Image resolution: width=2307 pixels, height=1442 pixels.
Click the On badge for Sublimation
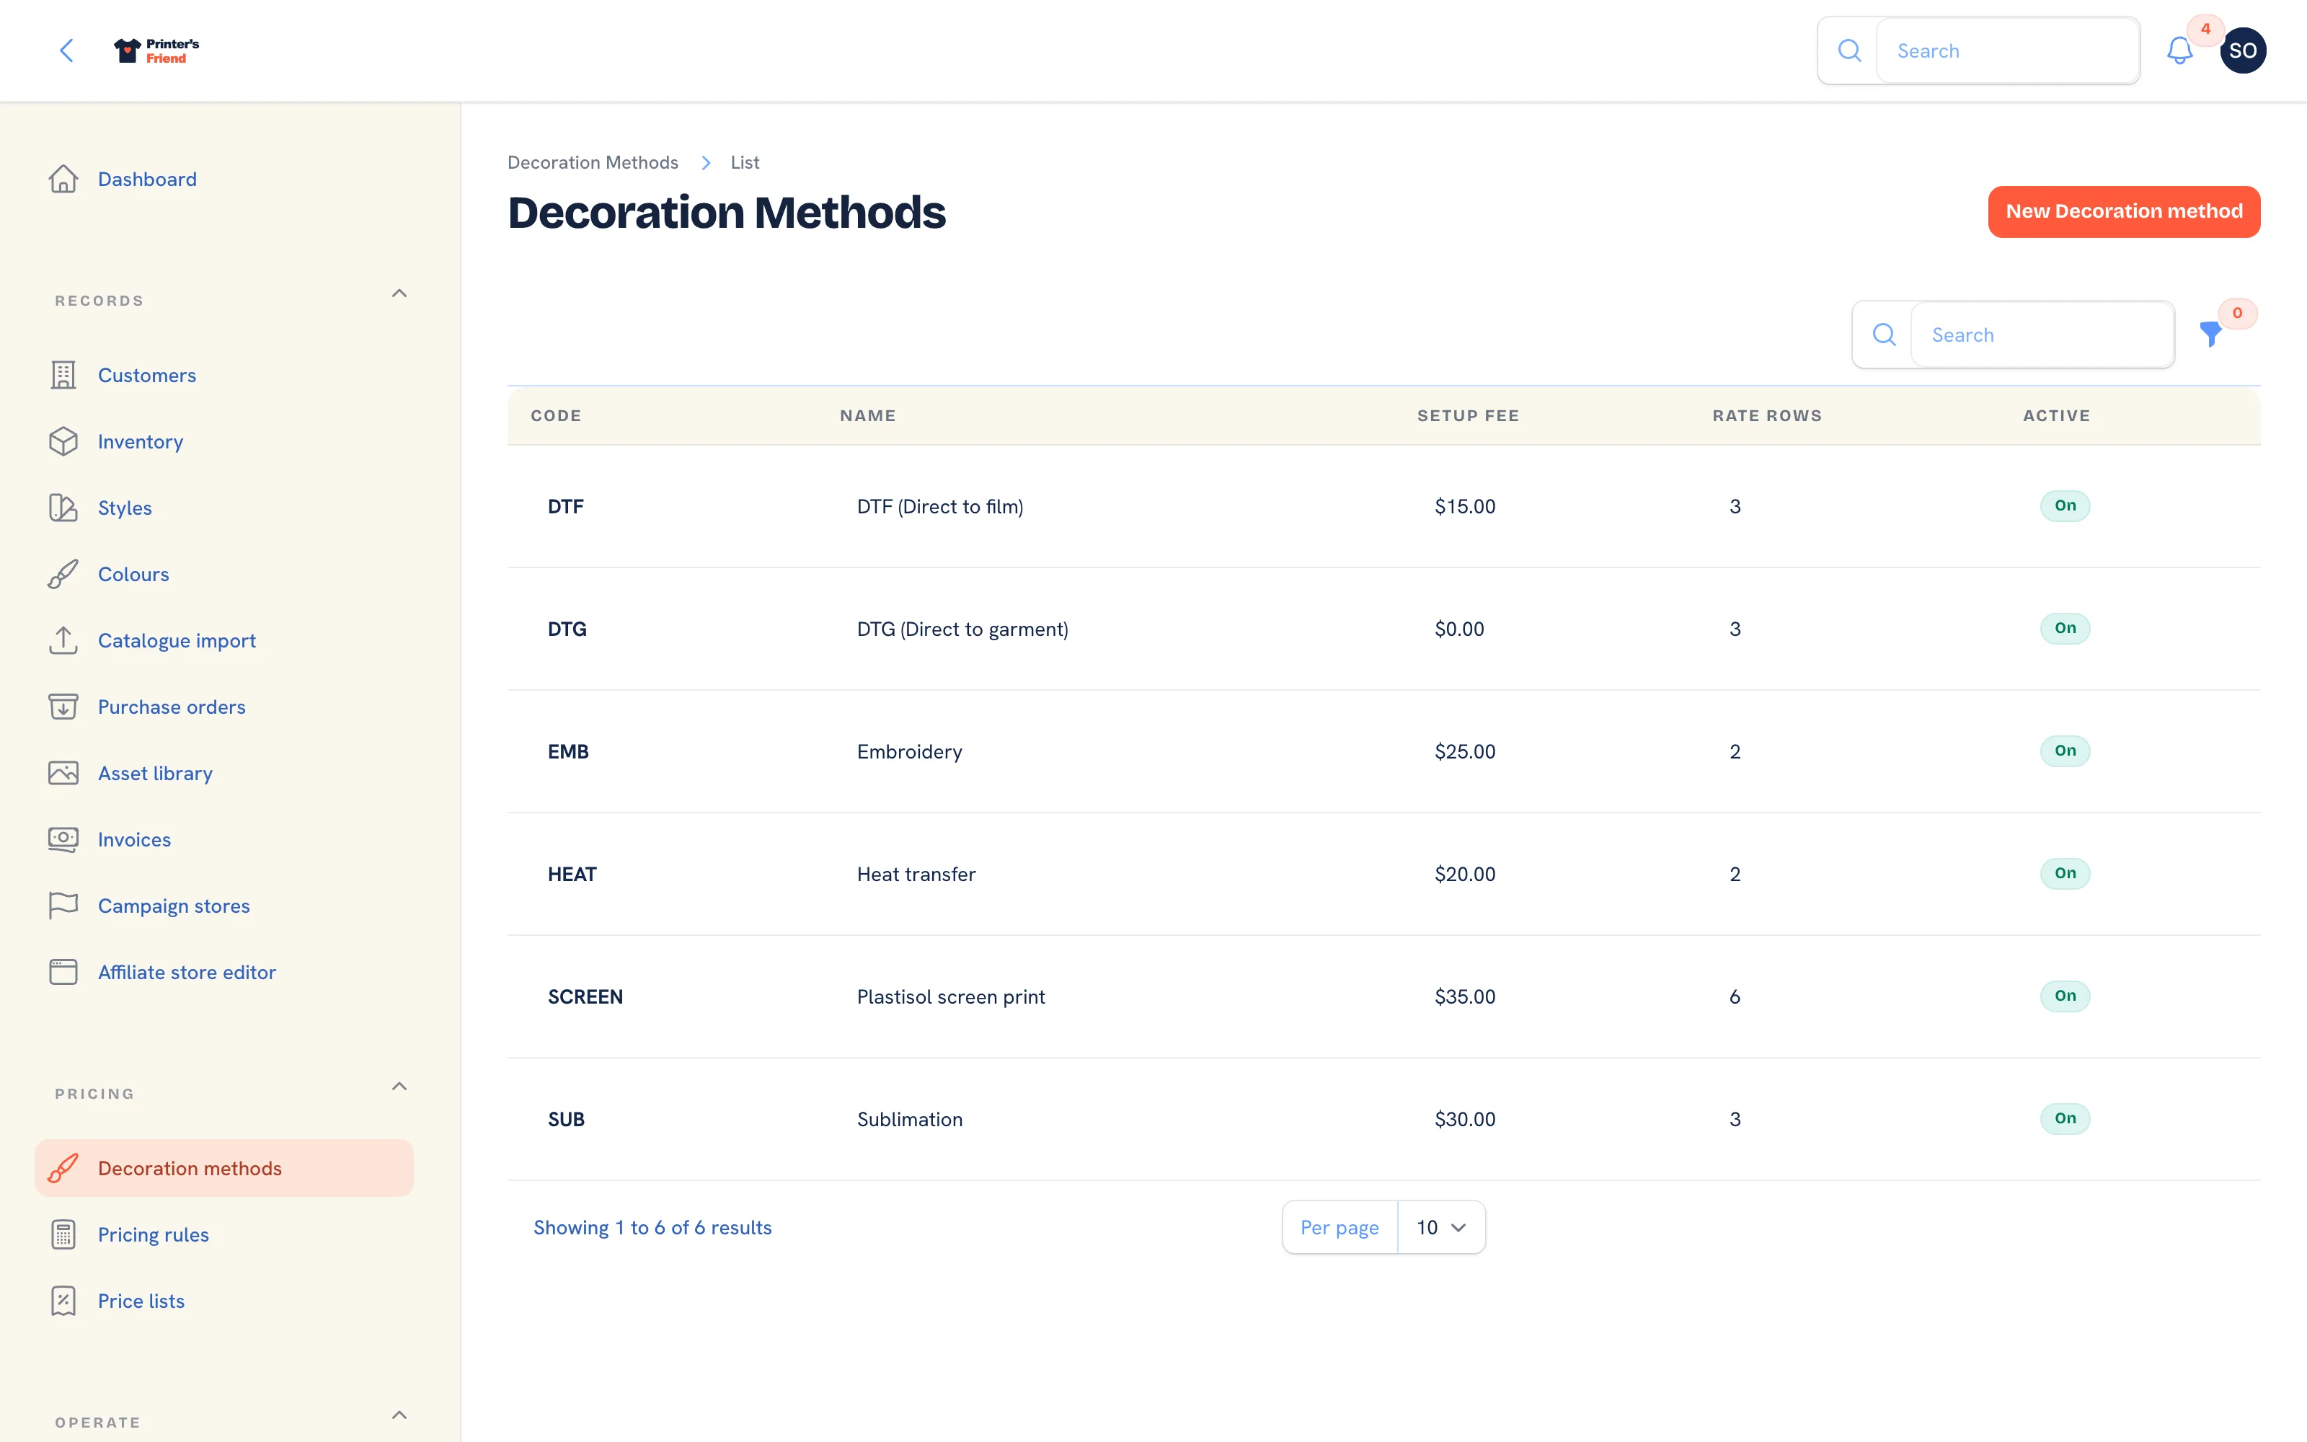(2065, 1118)
